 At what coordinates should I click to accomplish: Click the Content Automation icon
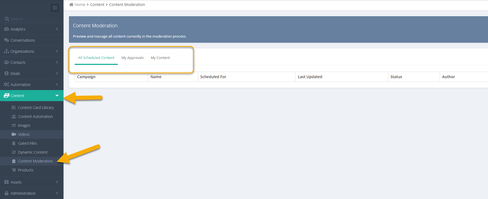click(14, 116)
